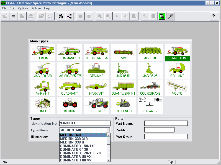Image resolution: width=221 pixels, height=165 pixels.
Task: Choose DOMINATOR 128/108 VX in the list
Action: click(83, 153)
